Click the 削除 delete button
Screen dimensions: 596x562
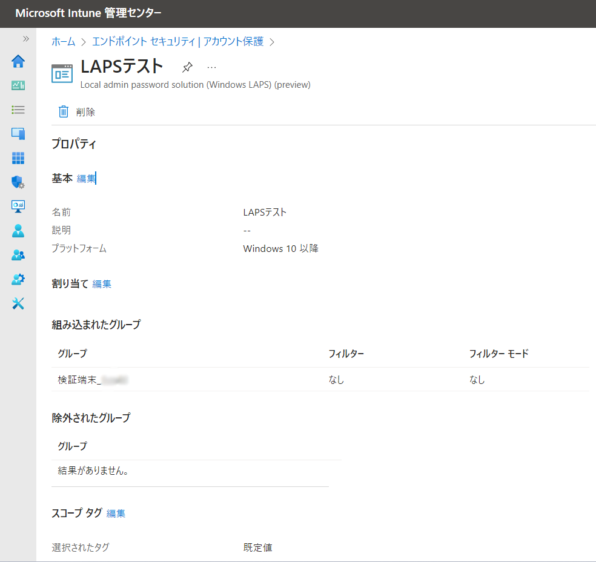click(x=77, y=112)
